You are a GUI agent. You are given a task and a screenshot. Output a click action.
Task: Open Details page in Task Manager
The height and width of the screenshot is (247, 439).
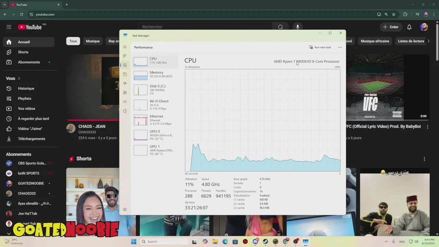click(x=125, y=102)
